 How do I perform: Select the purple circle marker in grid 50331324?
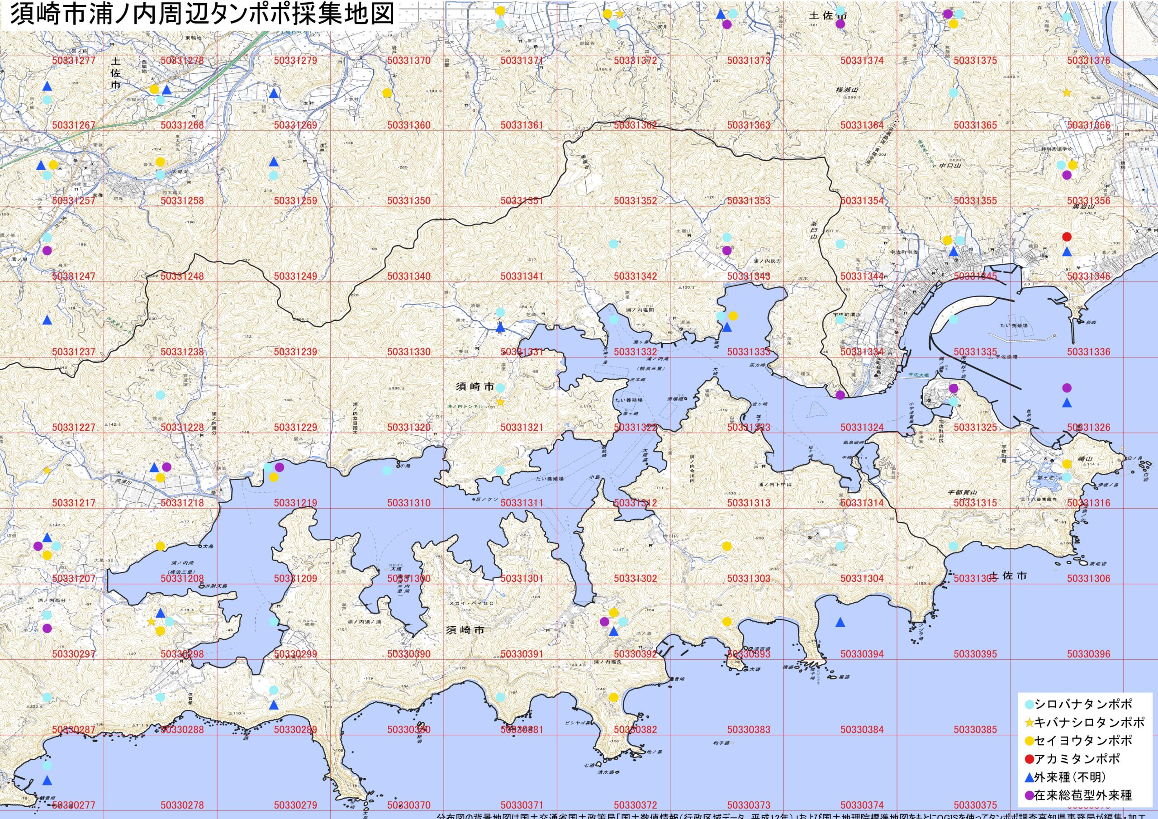click(840, 395)
